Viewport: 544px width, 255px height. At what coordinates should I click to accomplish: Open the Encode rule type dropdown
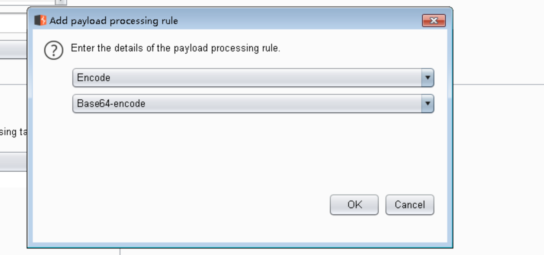(x=248, y=78)
